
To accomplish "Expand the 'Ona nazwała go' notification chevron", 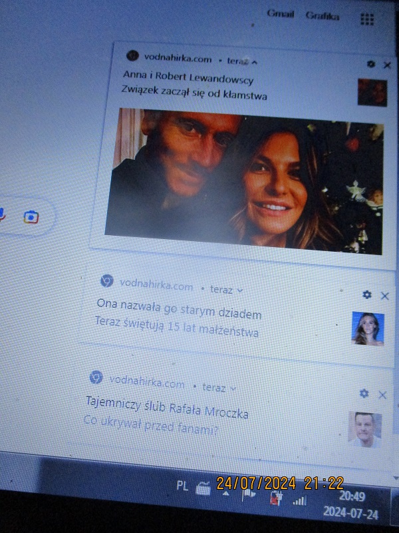I will click(x=240, y=290).
